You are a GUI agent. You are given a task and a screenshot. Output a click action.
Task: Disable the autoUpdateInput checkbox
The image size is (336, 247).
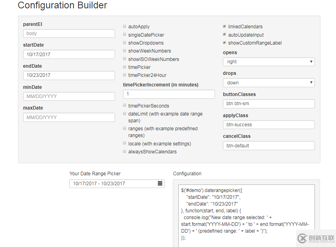(x=225, y=35)
